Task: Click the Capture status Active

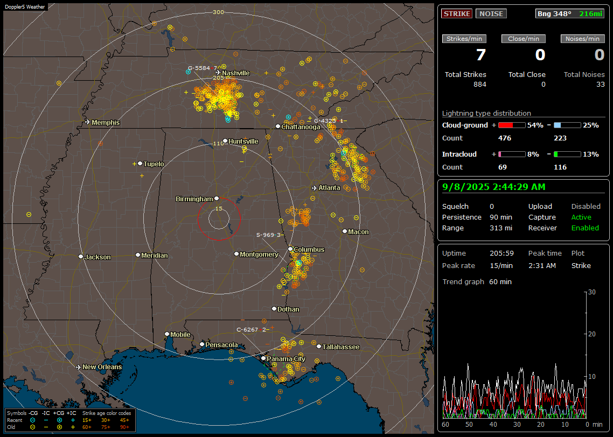Action: coord(581,217)
